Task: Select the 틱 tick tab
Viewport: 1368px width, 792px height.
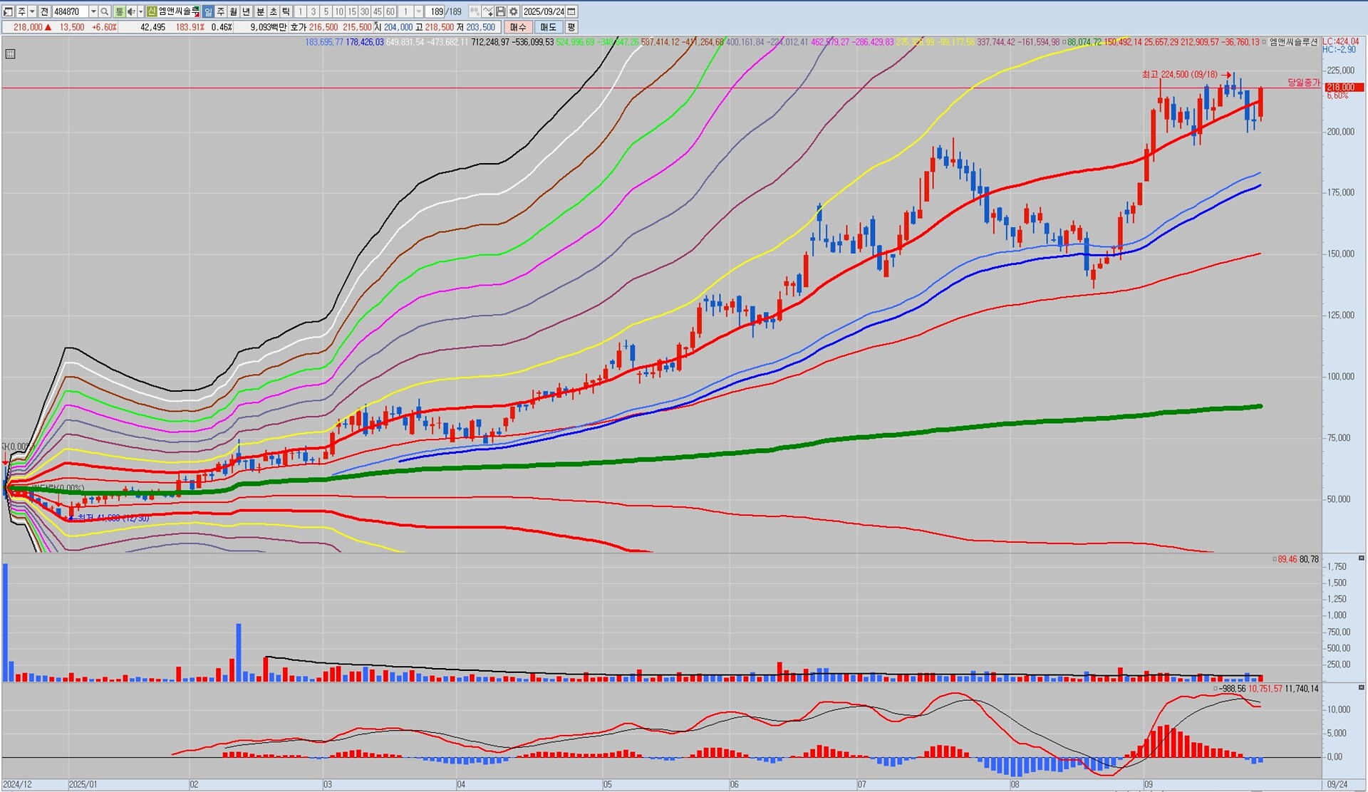Action: point(286,11)
